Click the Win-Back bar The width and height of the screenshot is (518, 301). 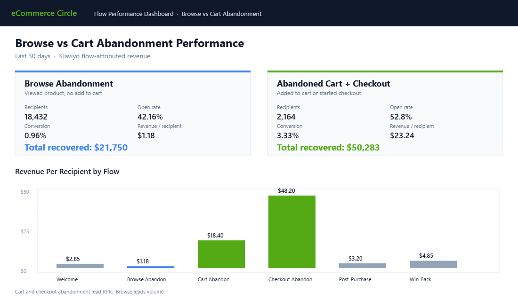pos(433,264)
